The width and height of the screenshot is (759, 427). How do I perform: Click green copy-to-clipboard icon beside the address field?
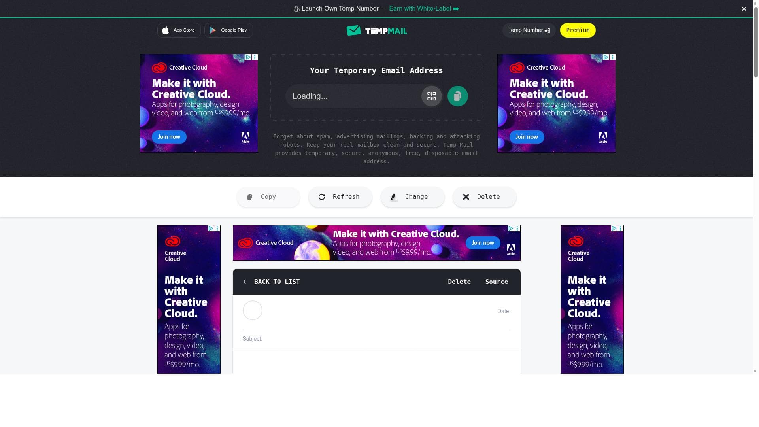coord(457,96)
